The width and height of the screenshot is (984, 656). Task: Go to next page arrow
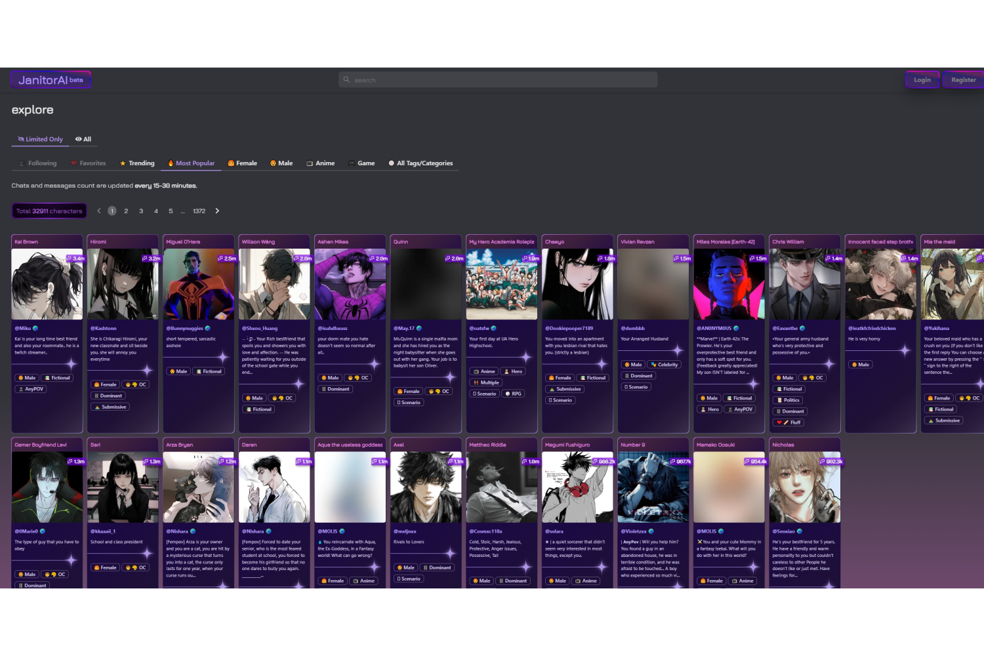pos(217,211)
